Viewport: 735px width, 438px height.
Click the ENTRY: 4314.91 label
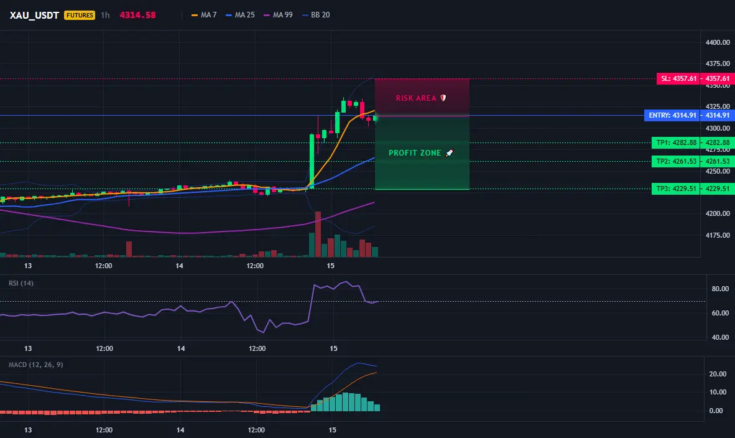(x=672, y=115)
